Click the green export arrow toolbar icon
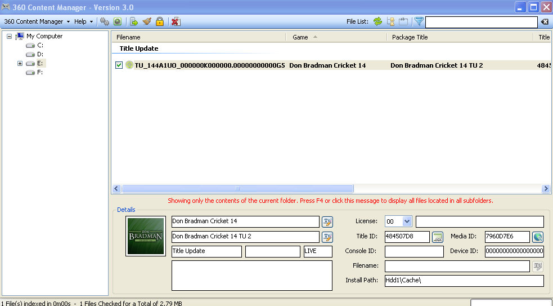 tap(134, 21)
